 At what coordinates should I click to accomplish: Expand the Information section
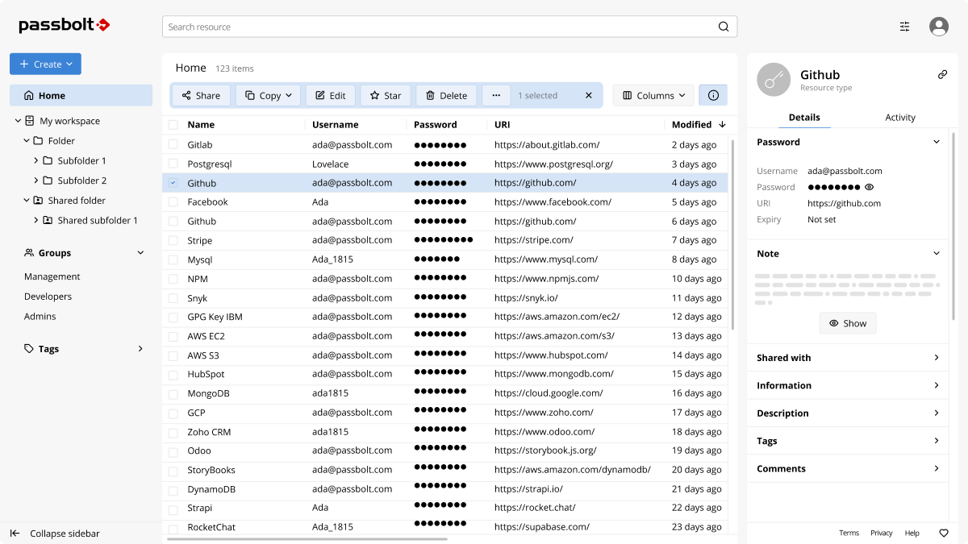(x=848, y=385)
